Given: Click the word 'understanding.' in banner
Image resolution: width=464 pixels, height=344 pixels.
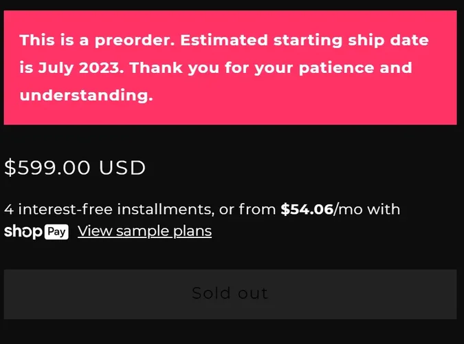Looking at the screenshot, I should point(86,96).
